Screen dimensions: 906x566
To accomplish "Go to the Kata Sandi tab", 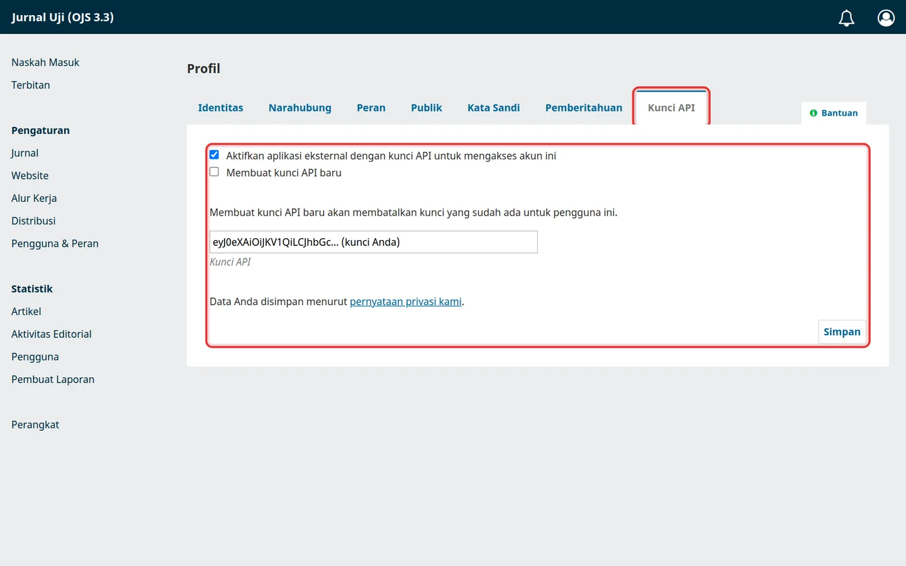I will [494, 108].
